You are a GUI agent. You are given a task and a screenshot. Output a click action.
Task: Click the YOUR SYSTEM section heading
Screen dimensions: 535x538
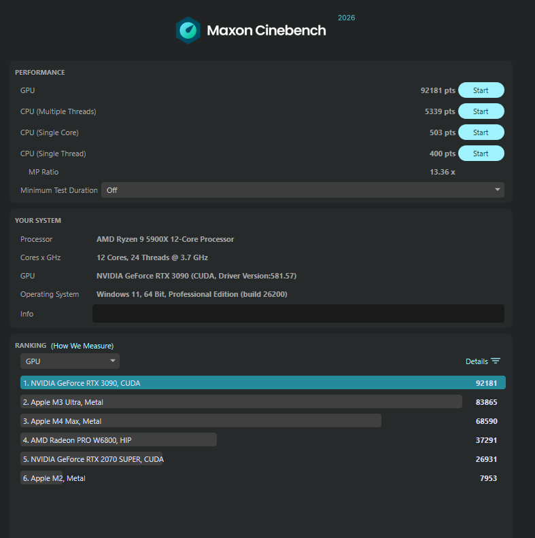[38, 221]
